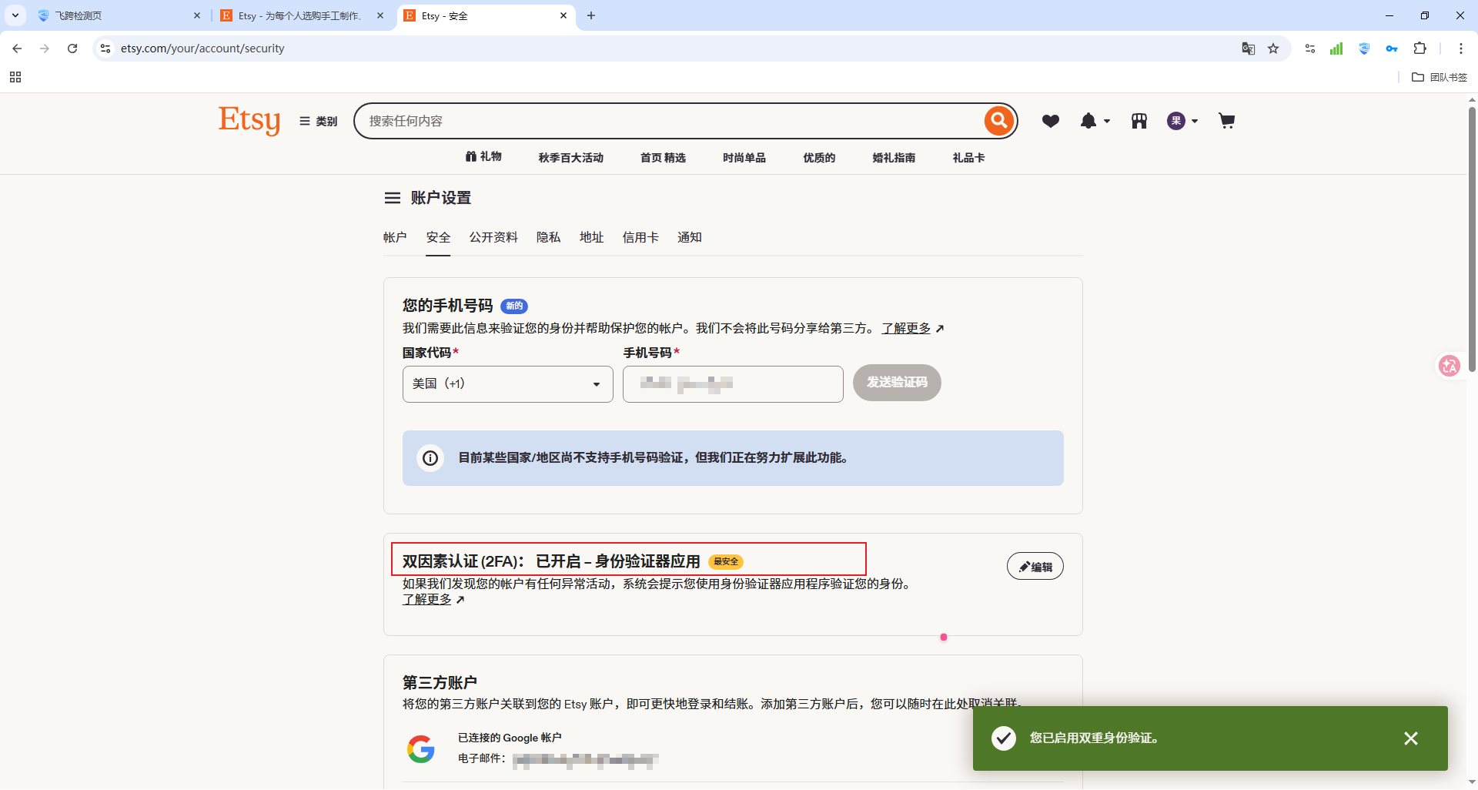The image size is (1478, 790).
Task: Switch to the 隐私 tab
Action: [x=548, y=237]
